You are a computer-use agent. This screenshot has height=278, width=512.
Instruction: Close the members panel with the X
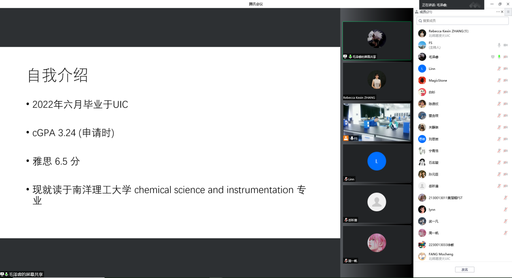tap(502, 12)
